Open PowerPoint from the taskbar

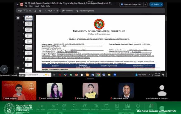click(76, 75)
